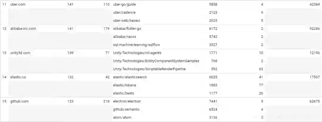Click the uber-go/guide repository name
The image size is (322, 122).
coord(124,4)
